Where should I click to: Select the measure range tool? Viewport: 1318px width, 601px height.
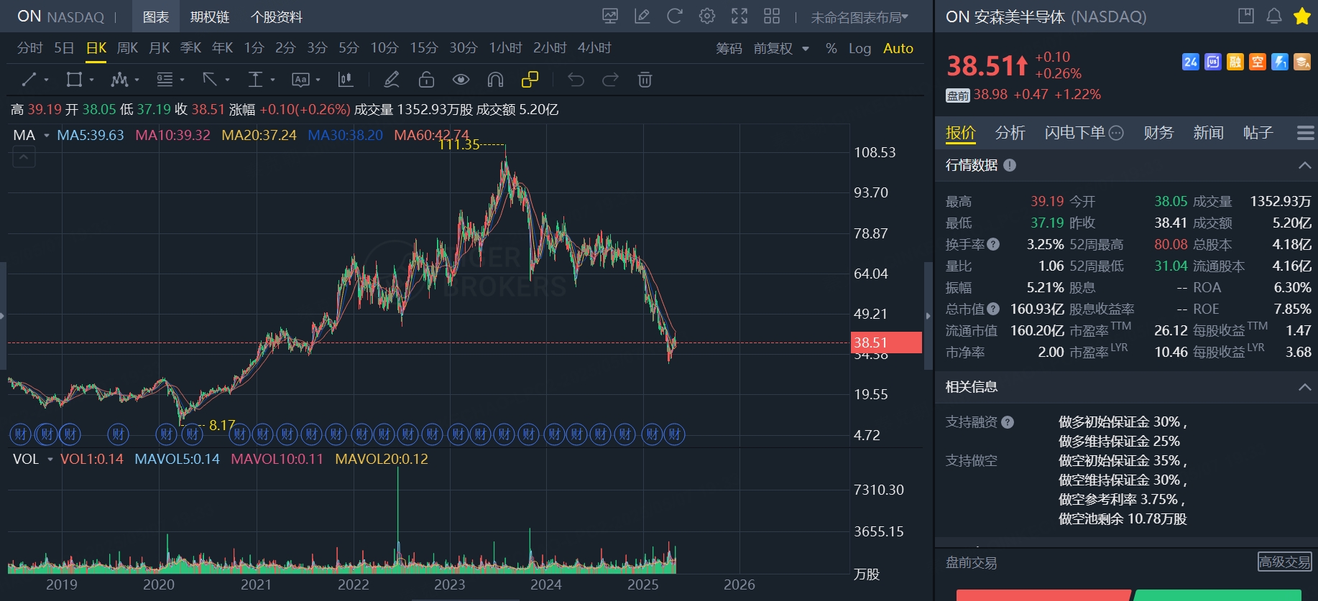point(255,80)
